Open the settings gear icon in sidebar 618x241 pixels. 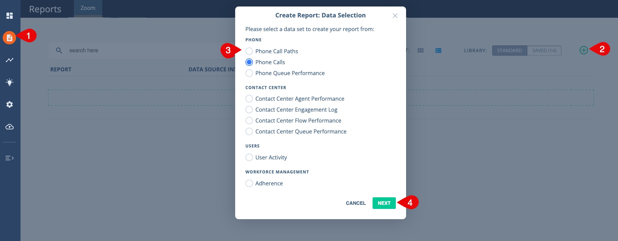[10, 104]
